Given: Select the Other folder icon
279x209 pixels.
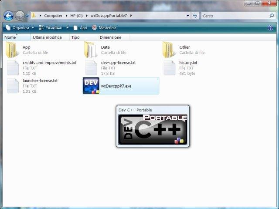Looking at the screenshot, I should (x=169, y=50).
